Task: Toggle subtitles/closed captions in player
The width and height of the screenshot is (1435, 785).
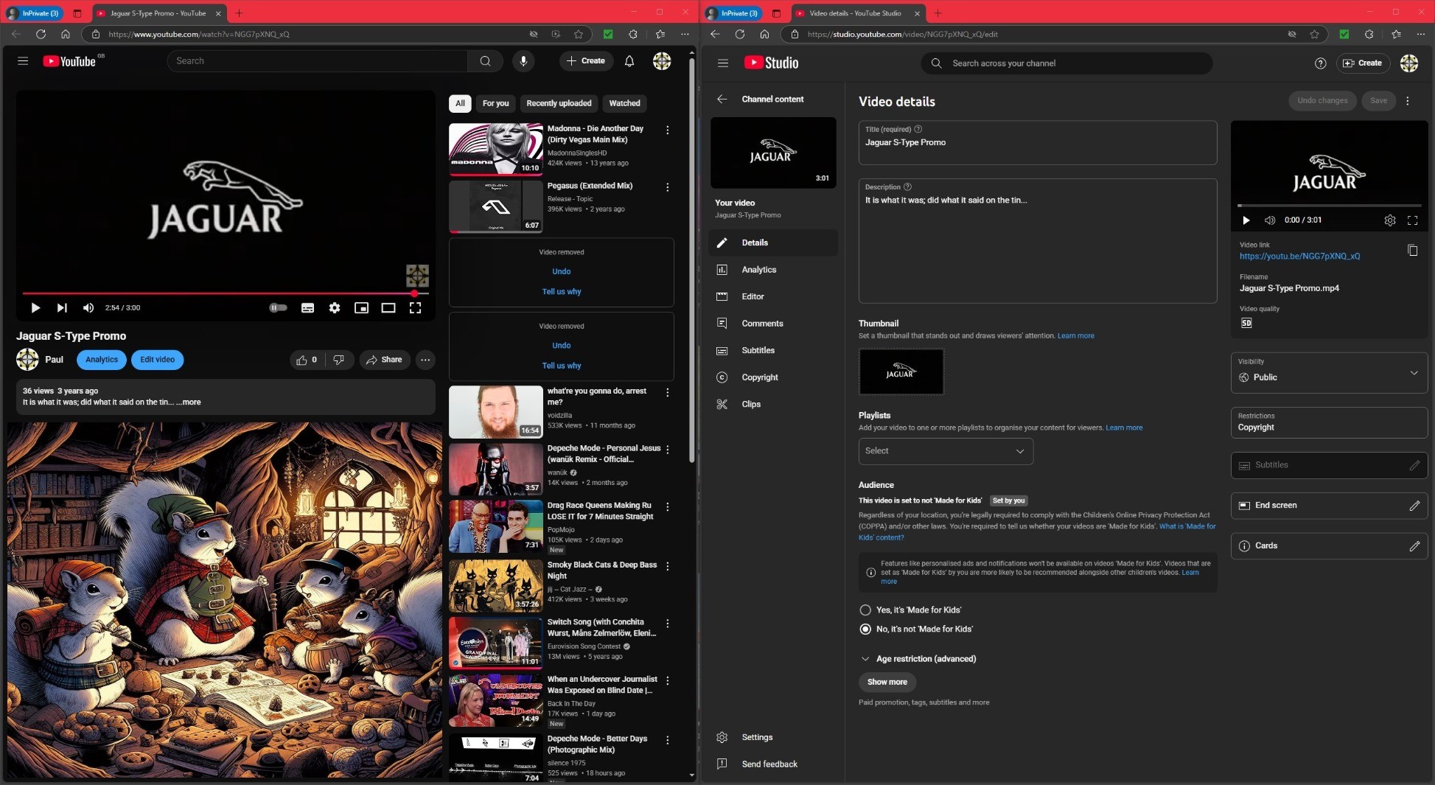Action: (307, 308)
